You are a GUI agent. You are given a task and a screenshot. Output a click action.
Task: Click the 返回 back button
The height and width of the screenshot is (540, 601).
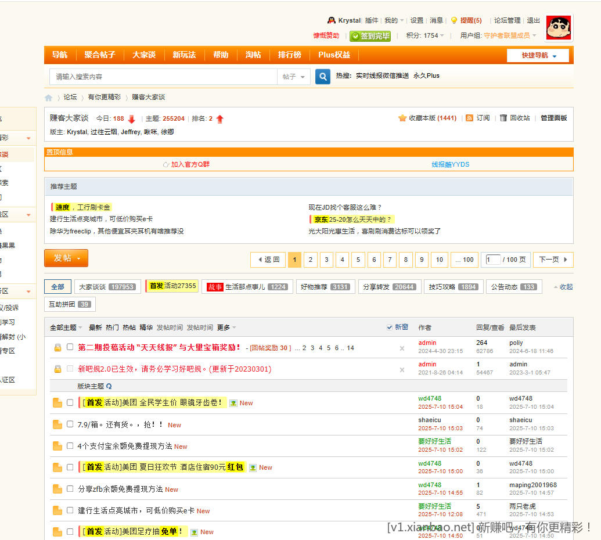[269, 260]
